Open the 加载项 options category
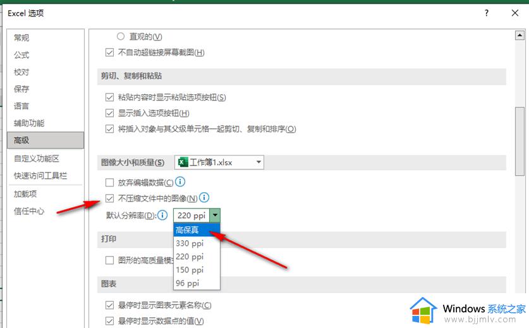 click(x=46, y=193)
